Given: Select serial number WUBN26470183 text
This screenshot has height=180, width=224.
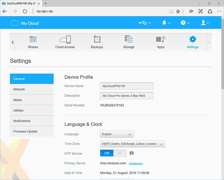Looking at the screenshot, I should click(112, 105).
